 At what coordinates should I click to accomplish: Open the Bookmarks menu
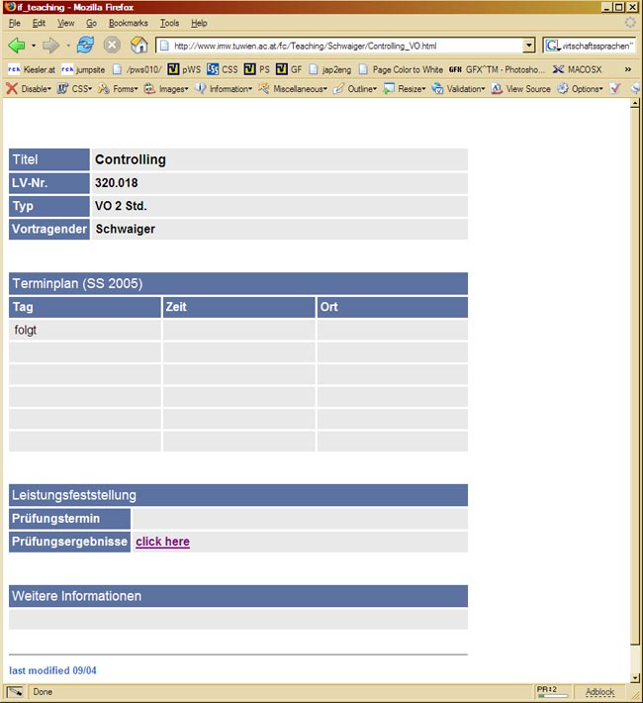point(128,23)
